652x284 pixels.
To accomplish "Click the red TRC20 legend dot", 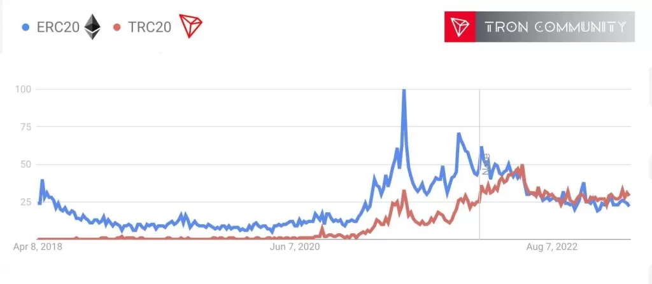I will pyautogui.click(x=117, y=27).
